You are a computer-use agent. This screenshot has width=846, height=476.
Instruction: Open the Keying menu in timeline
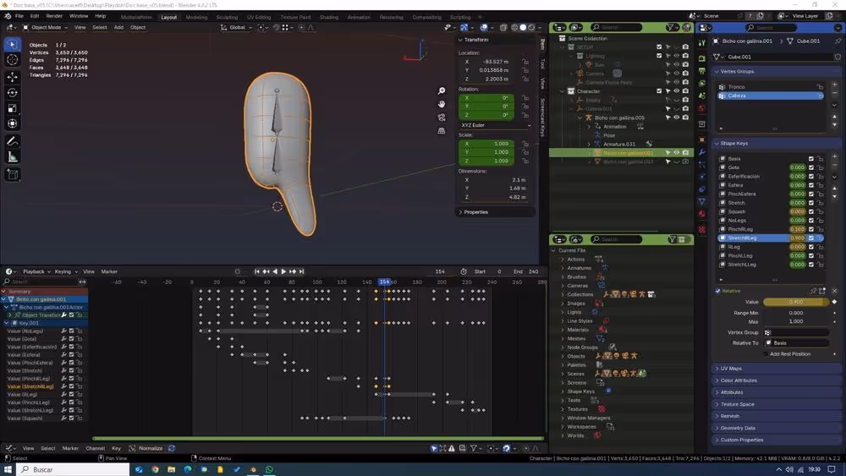[65, 271]
